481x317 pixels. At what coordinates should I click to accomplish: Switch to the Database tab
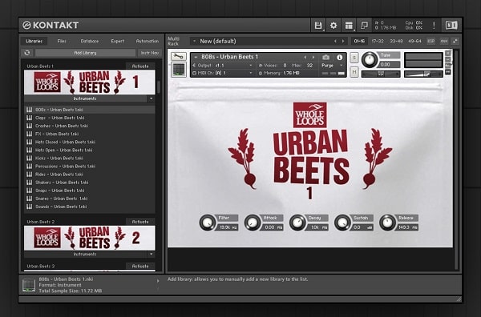90,41
